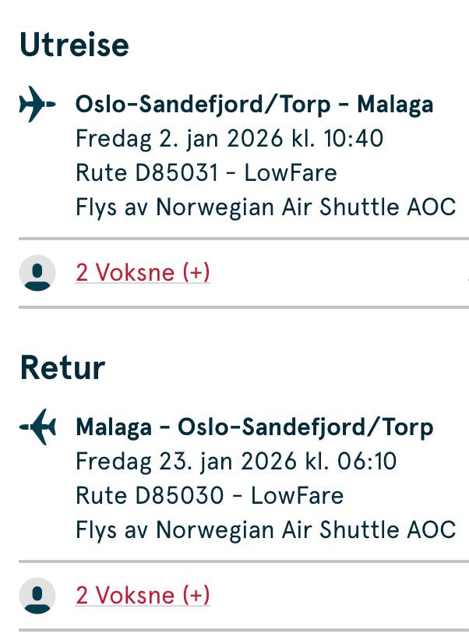Click flight number D85030
This screenshot has width=469, height=641.
click(178, 495)
